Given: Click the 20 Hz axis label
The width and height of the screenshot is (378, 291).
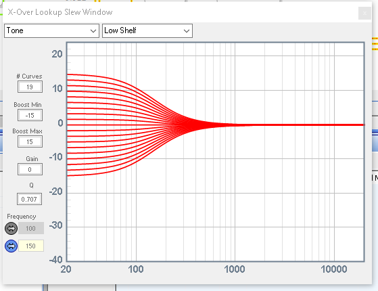Looking at the screenshot, I should (x=66, y=269).
